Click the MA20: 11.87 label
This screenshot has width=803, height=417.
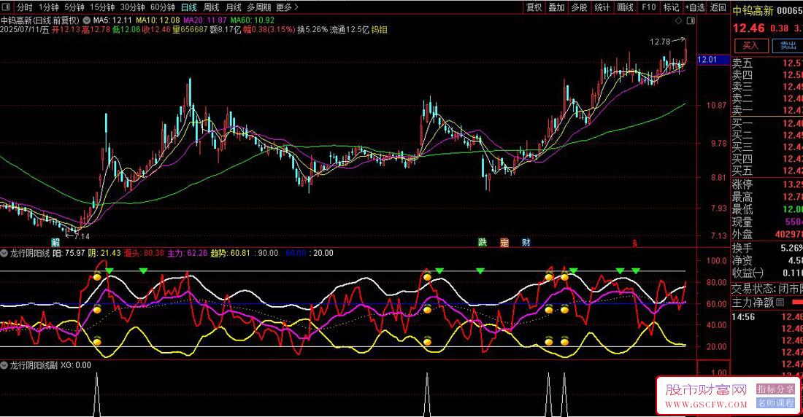tap(205, 20)
